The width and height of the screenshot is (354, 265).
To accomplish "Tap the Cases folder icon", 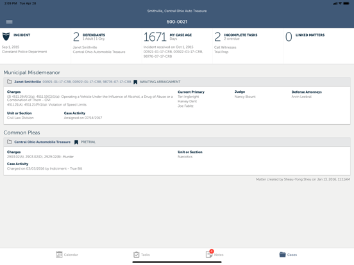I will (282, 255).
